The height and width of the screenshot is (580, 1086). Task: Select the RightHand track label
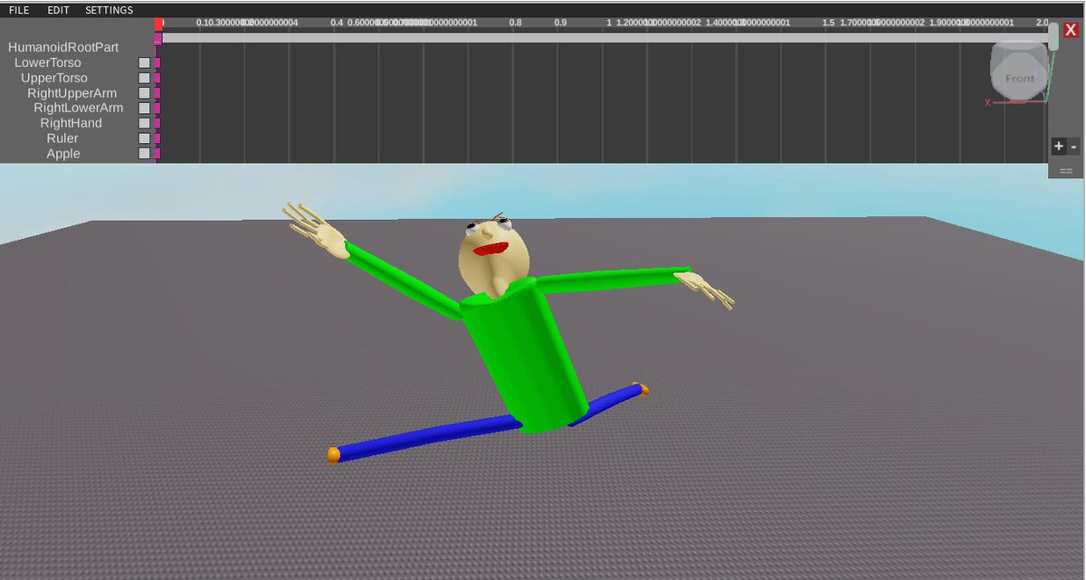point(71,123)
